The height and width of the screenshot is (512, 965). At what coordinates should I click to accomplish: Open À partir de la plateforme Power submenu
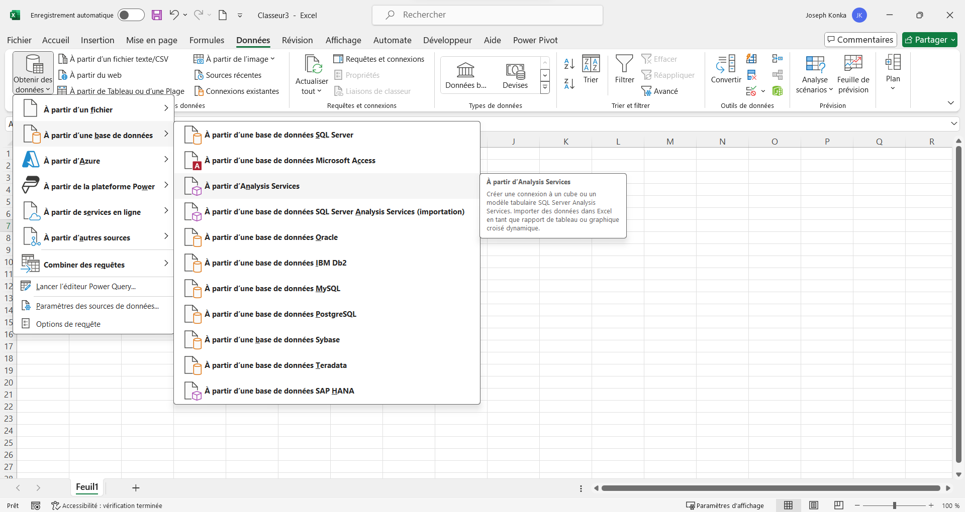pos(93,186)
